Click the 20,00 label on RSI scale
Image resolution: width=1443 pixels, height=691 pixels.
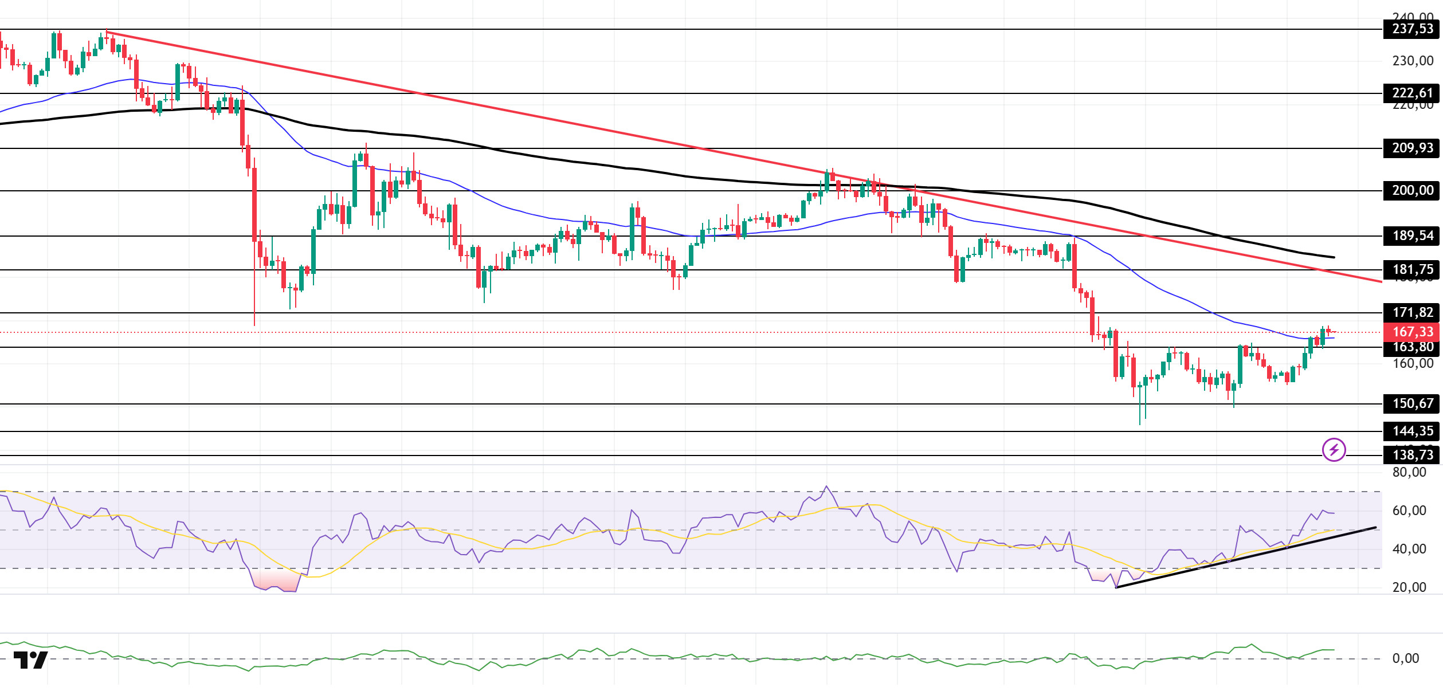click(x=1409, y=587)
